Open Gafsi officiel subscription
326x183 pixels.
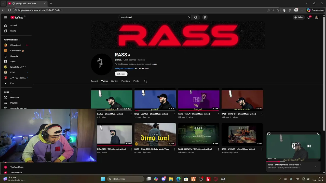coord(16,51)
